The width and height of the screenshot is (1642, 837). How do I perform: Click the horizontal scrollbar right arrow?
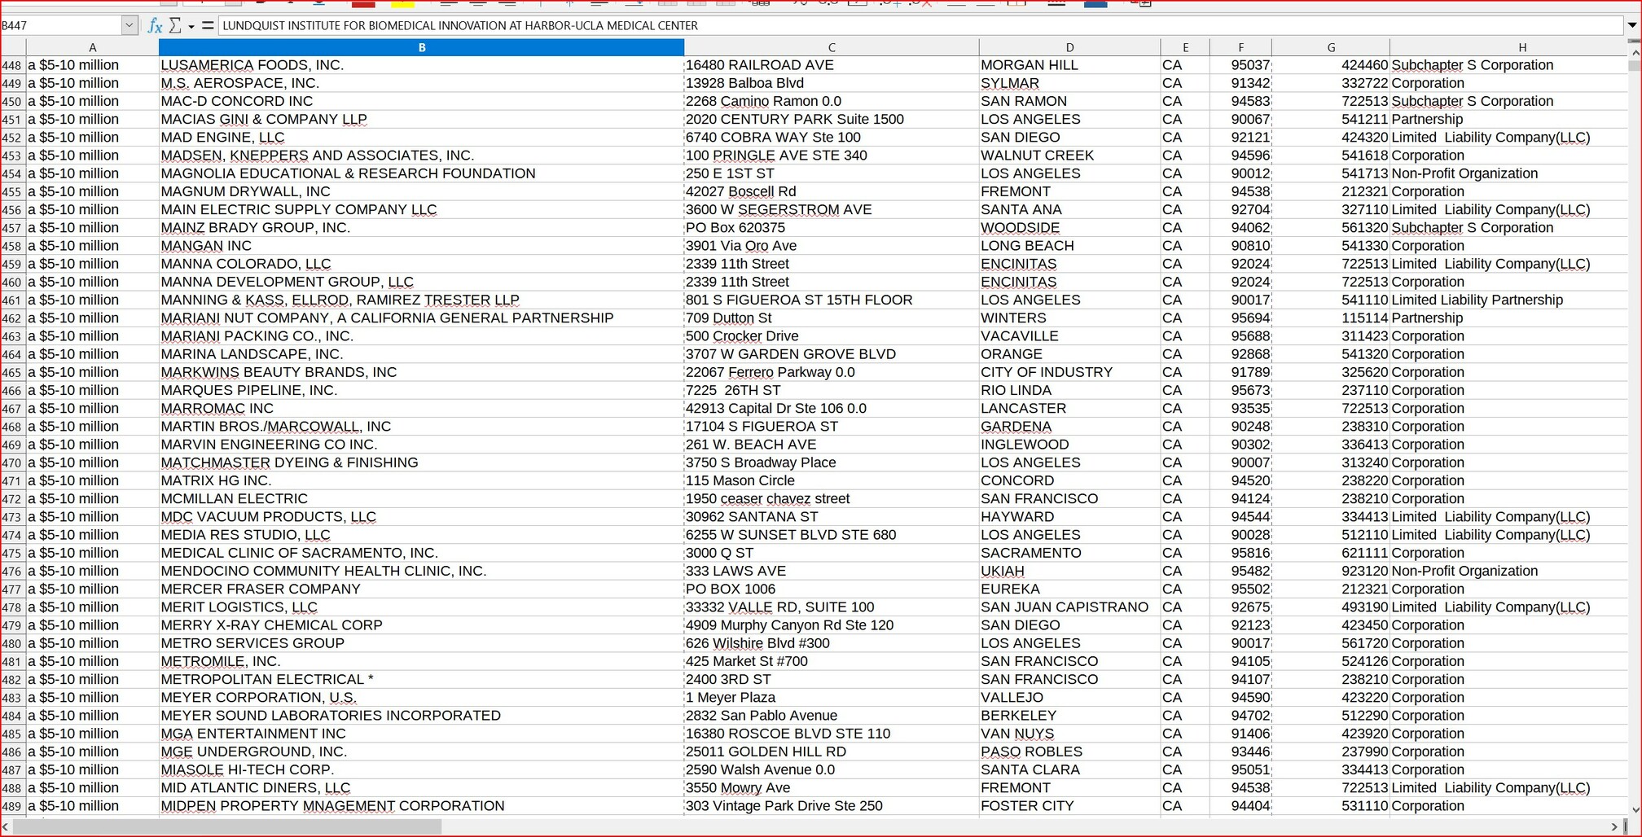pos(1614,826)
